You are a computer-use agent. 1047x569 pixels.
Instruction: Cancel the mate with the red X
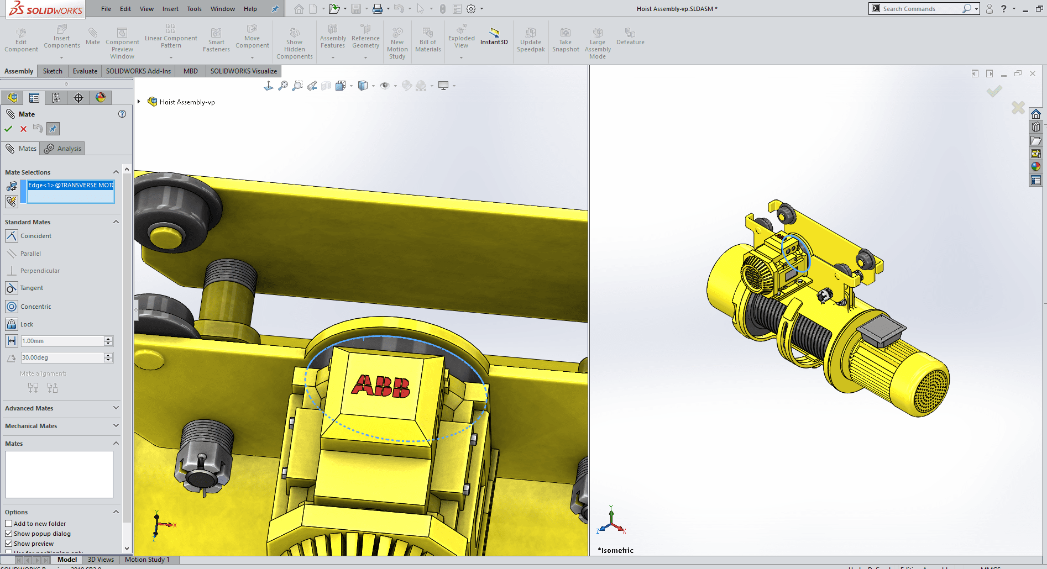(23, 129)
